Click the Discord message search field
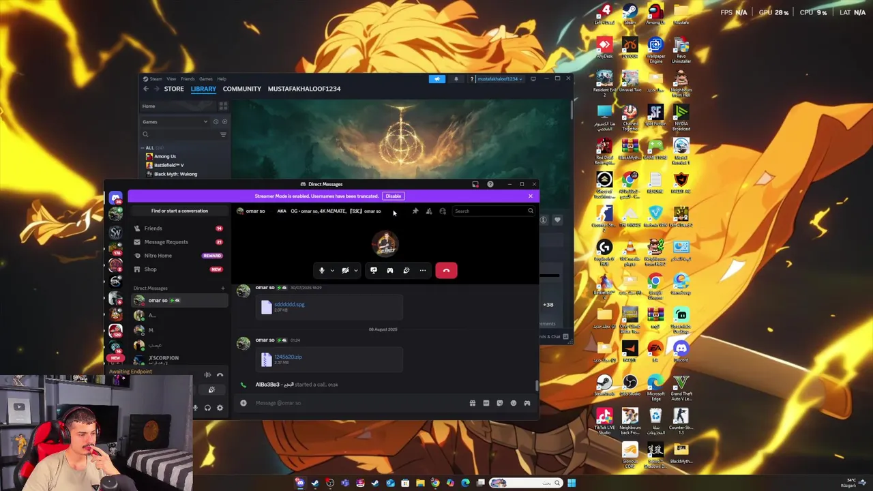Screen dimensions: 873x491 click(x=492, y=211)
